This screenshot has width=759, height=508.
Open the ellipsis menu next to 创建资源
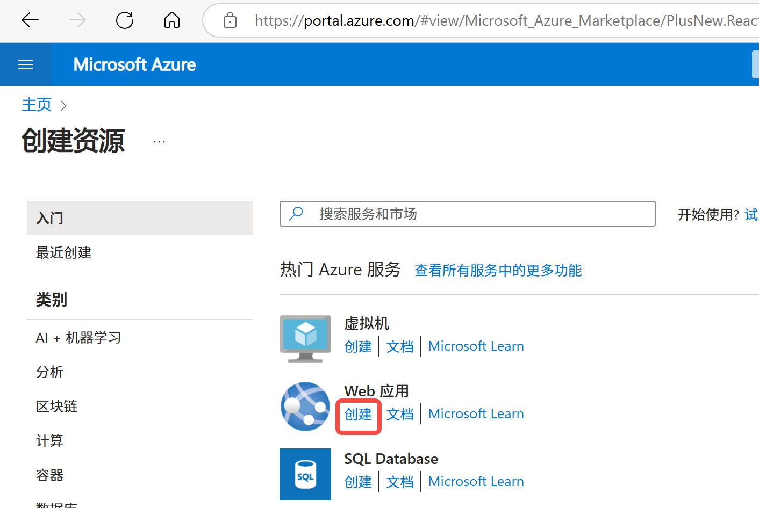click(x=159, y=142)
